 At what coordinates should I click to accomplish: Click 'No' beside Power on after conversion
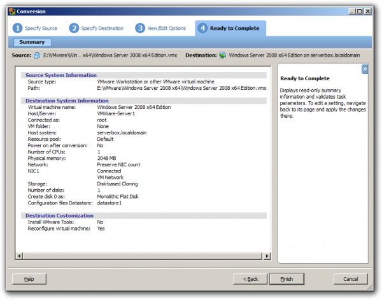point(100,145)
